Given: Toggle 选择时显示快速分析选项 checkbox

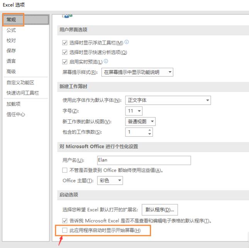Looking at the screenshot, I should 64,52.
